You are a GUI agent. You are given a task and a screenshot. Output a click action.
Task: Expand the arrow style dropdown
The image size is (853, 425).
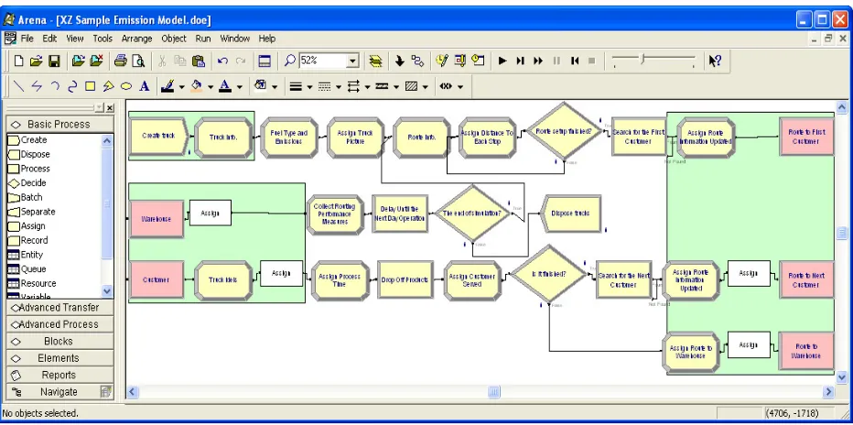367,86
